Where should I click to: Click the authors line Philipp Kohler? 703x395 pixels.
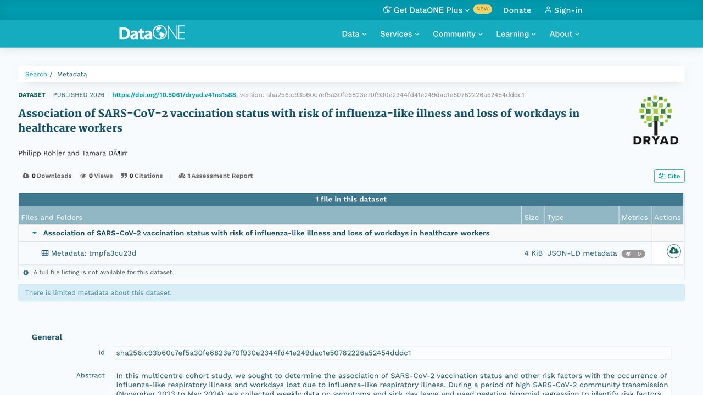pos(73,153)
